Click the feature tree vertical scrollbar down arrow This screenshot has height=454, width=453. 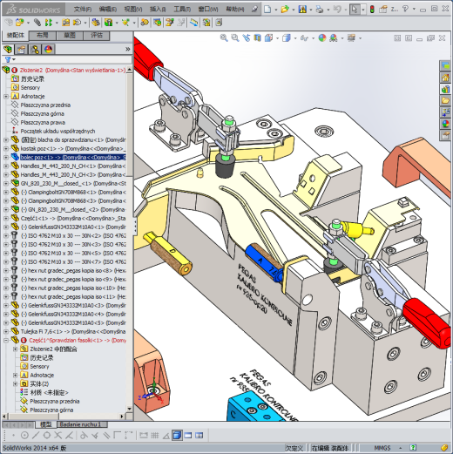coord(129,409)
